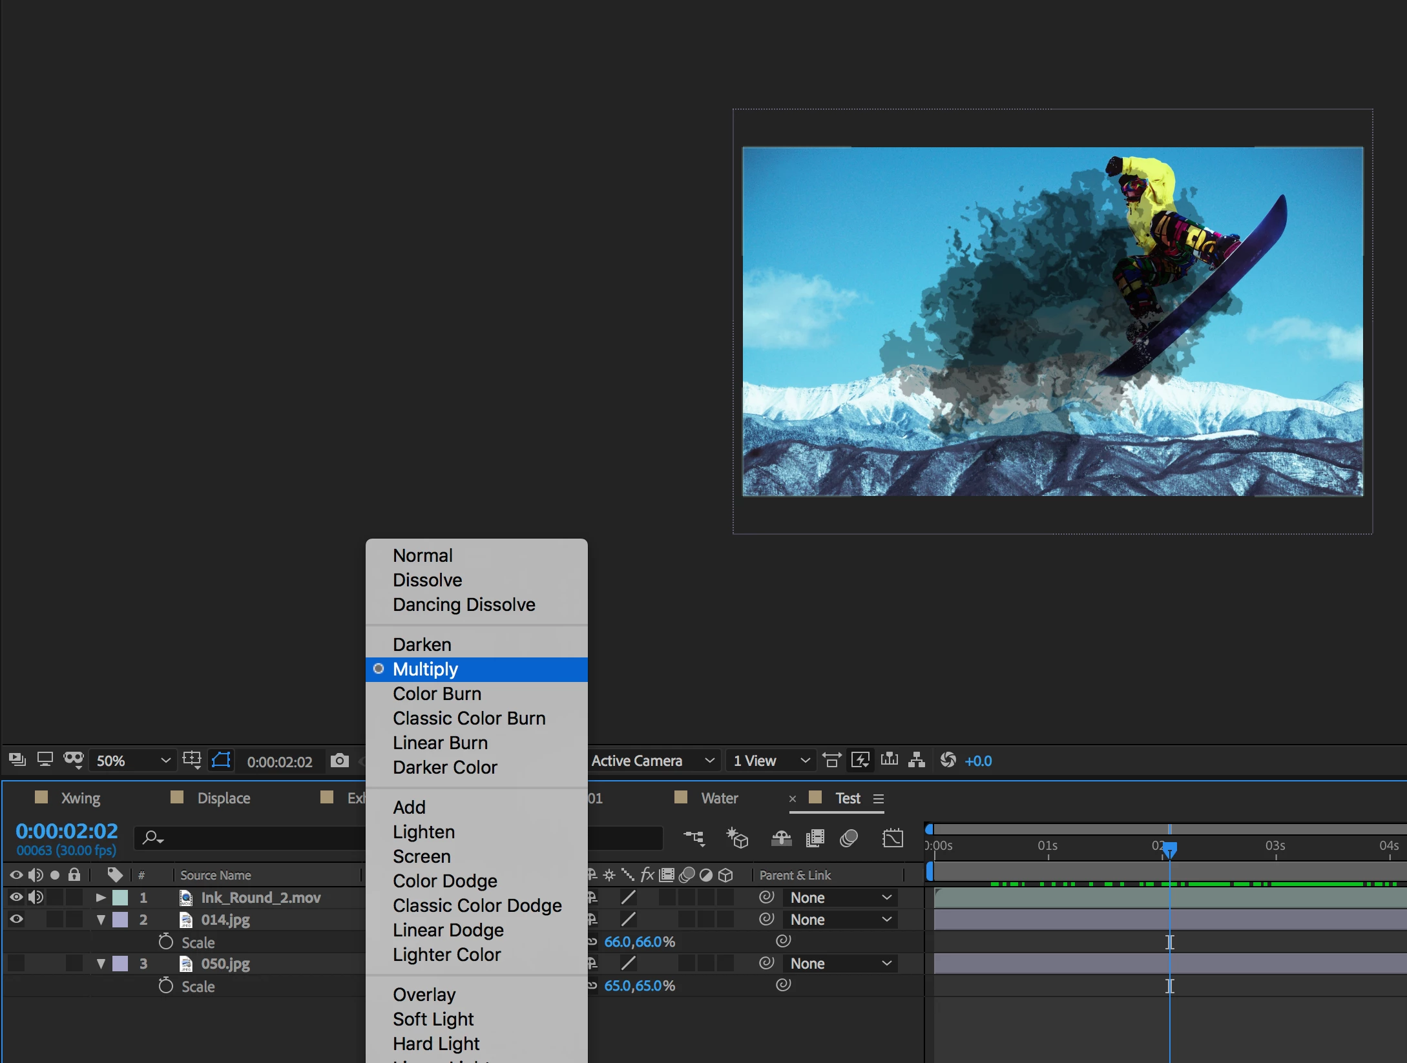The image size is (1407, 1063).
Task: Open the Graph Editor button
Action: click(x=892, y=839)
